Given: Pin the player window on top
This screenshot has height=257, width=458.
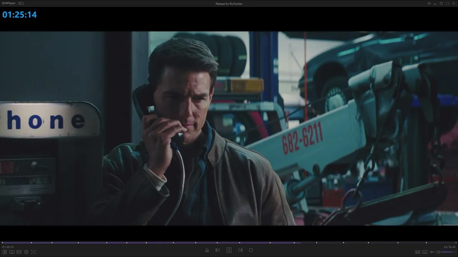Looking at the screenshot, I should [x=429, y=3].
